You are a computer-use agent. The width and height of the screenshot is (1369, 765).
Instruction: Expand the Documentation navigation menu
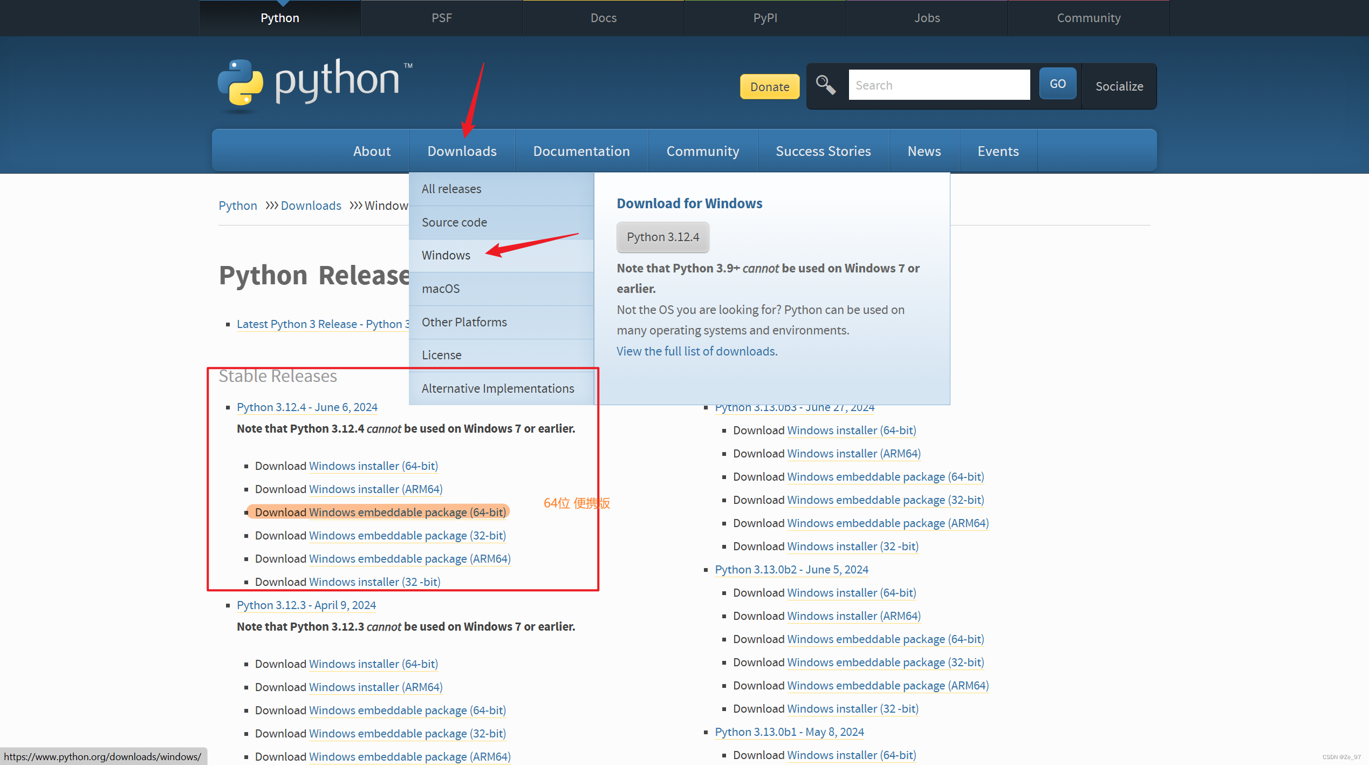coord(581,151)
